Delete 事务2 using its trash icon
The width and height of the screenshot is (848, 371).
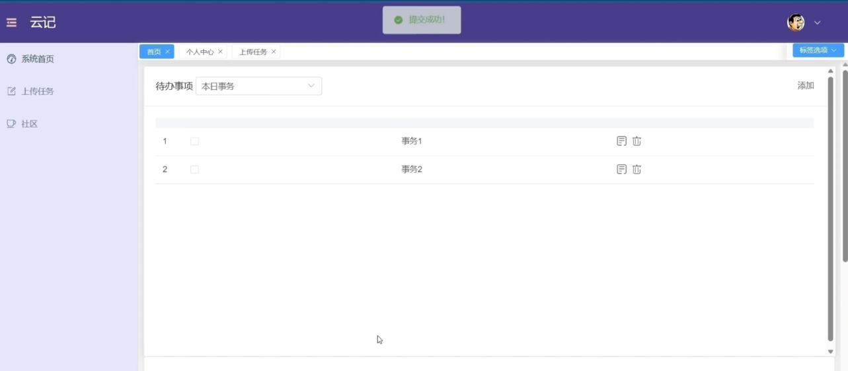[636, 170]
